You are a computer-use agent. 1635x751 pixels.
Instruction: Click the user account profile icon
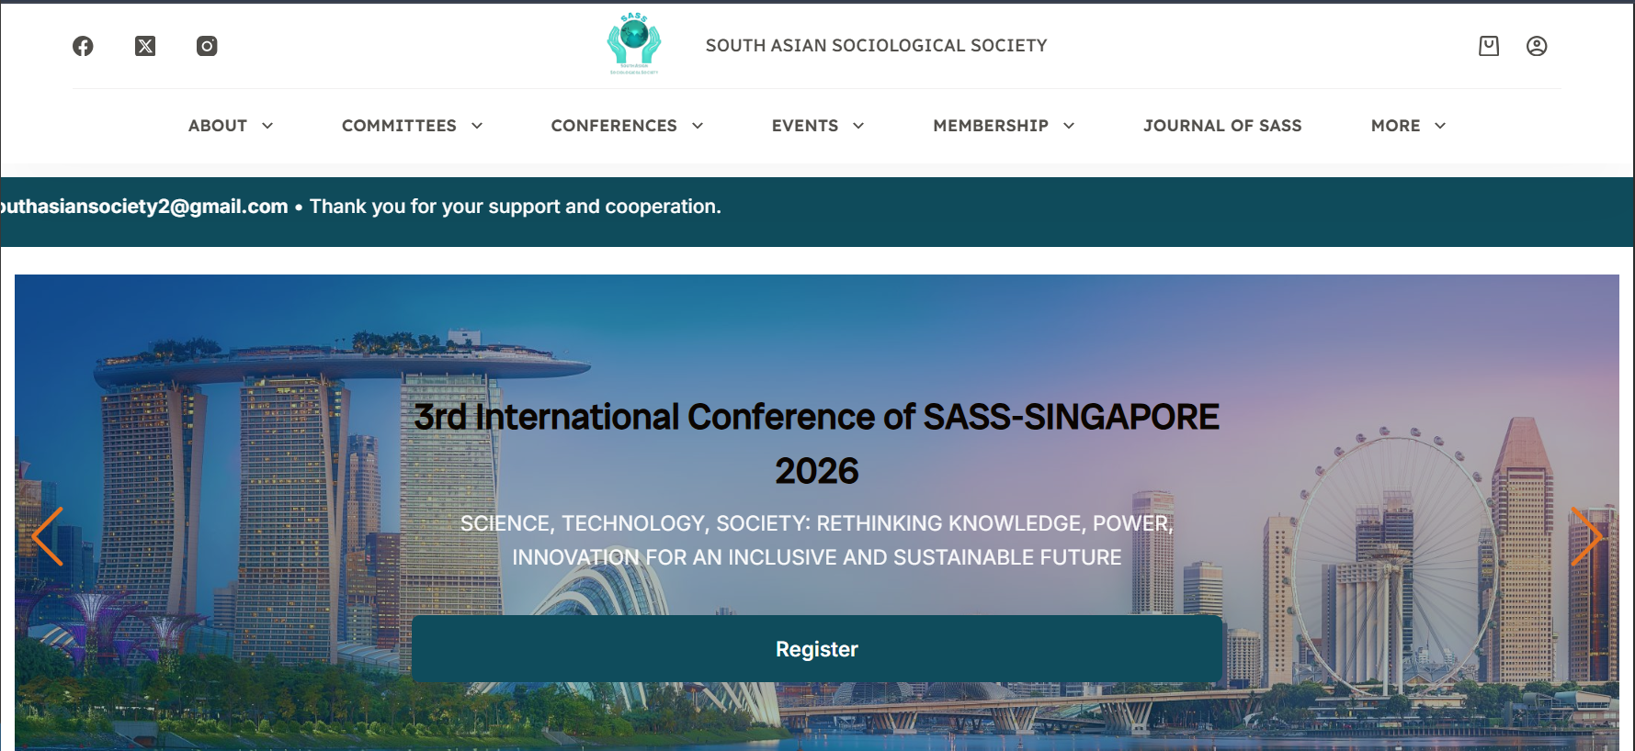point(1537,46)
